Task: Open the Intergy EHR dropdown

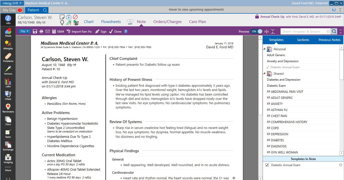Action: [x=12, y=3]
